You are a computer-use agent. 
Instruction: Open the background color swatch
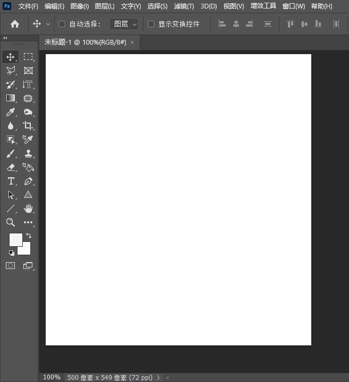[x=26, y=250]
